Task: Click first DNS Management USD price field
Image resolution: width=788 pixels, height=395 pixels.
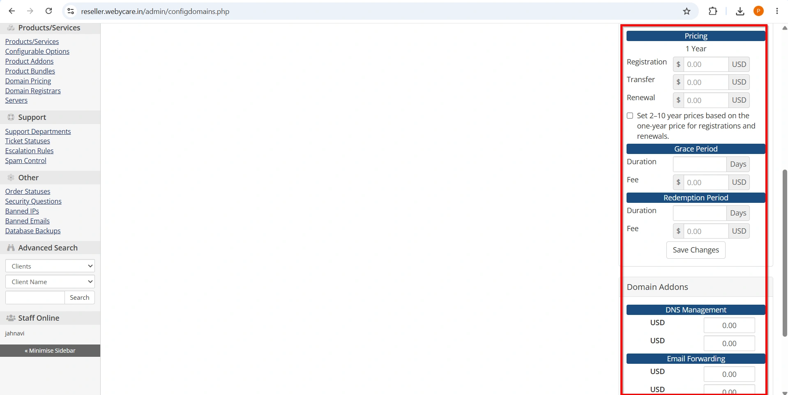Action: tap(729, 326)
